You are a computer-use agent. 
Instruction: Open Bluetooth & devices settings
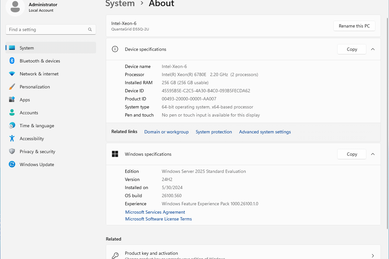click(x=51, y=61)
